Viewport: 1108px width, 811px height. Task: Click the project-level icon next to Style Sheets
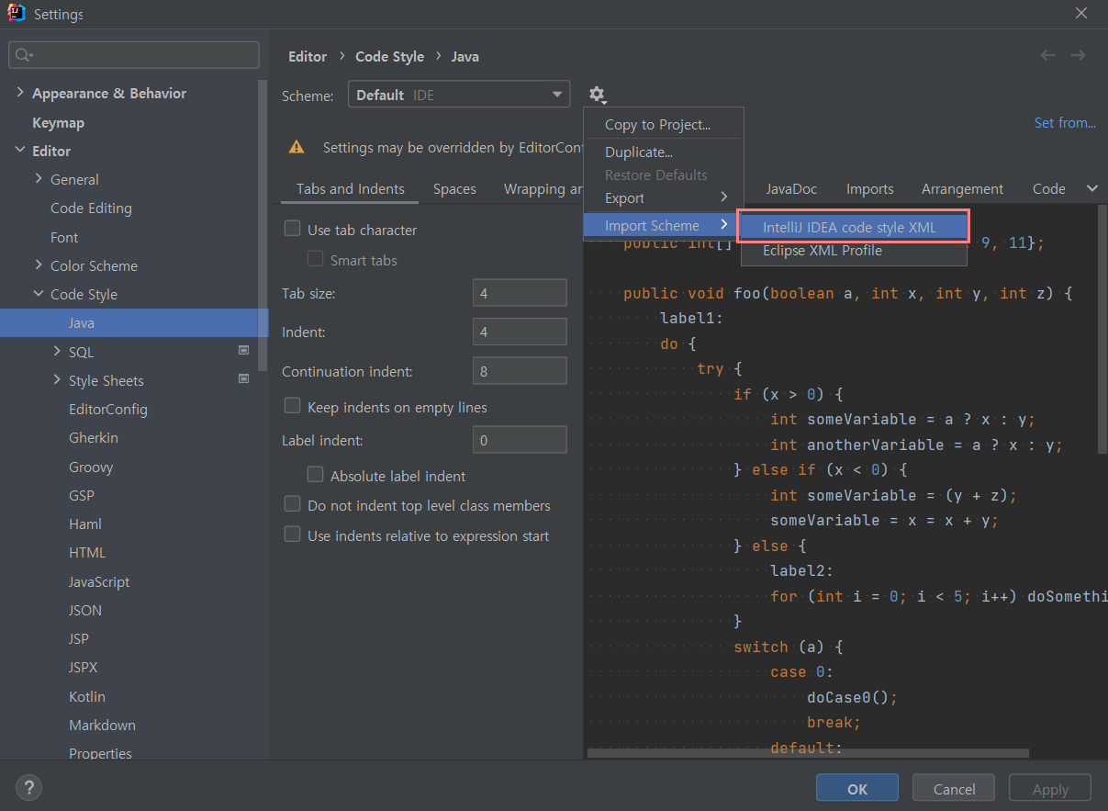point(243,378)
